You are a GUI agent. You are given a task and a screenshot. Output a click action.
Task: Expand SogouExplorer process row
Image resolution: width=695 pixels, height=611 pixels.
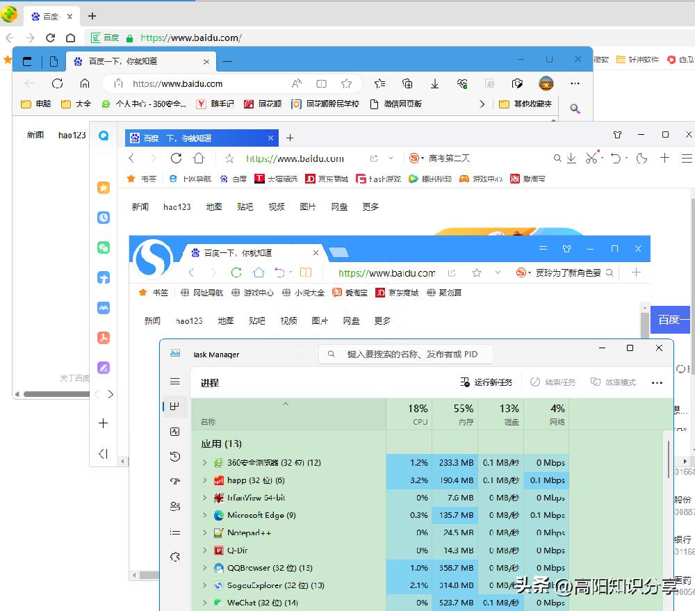(x=204, y=585)
